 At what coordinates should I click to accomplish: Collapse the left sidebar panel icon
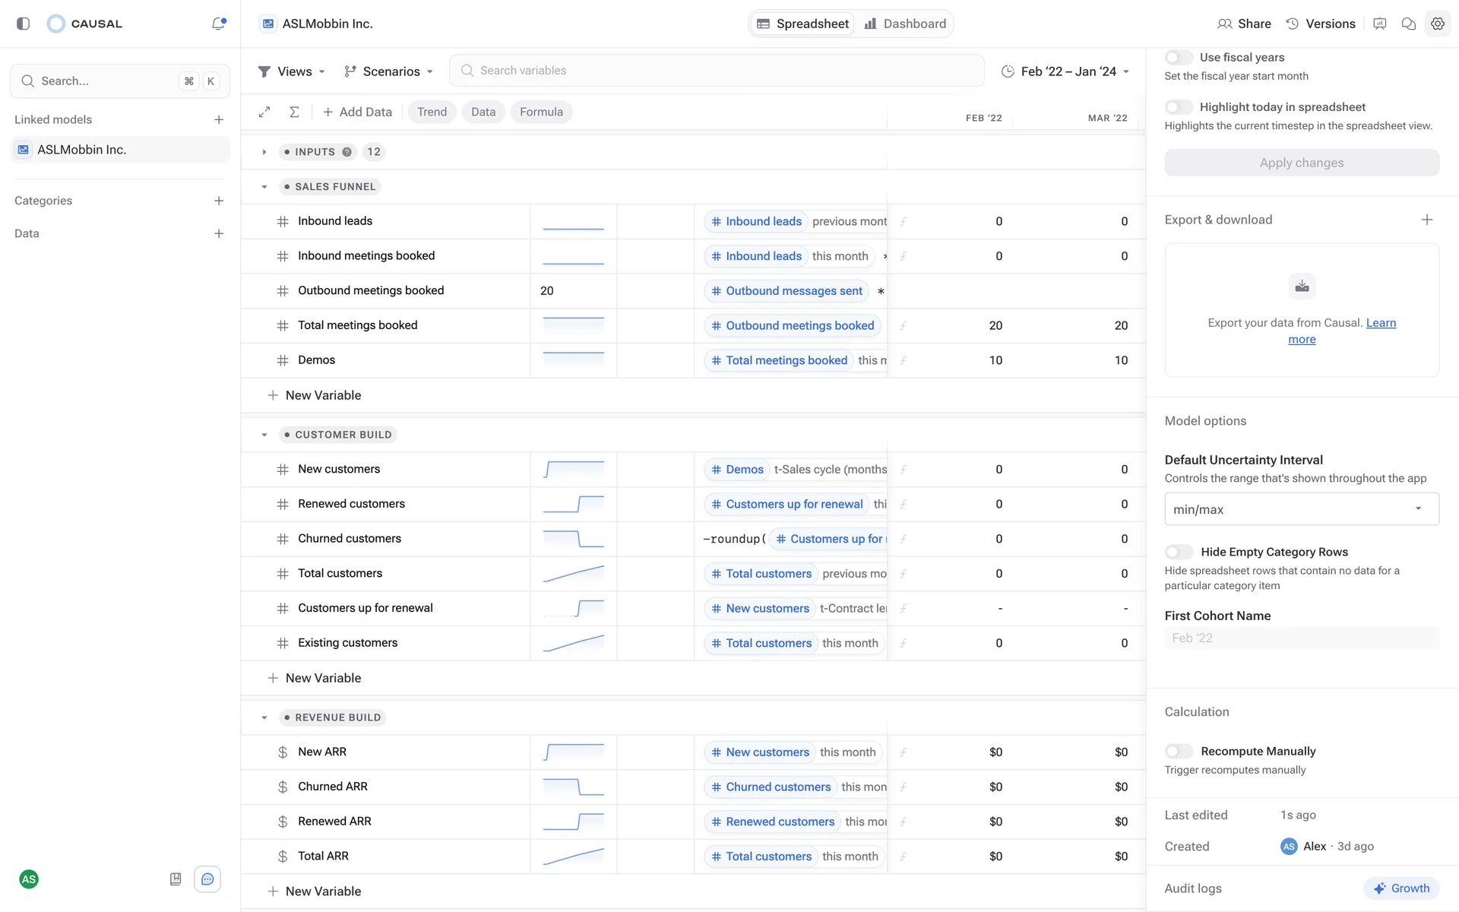pyautogui.click(x=23, y=24)
